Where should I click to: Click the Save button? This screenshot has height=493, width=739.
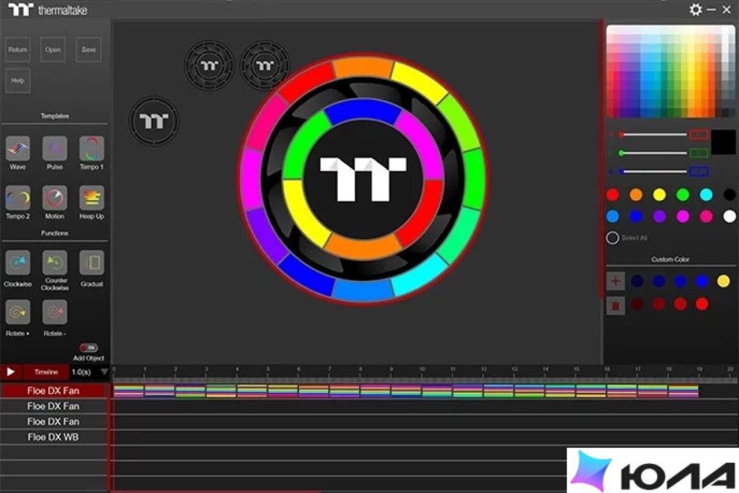coord(89,50)
